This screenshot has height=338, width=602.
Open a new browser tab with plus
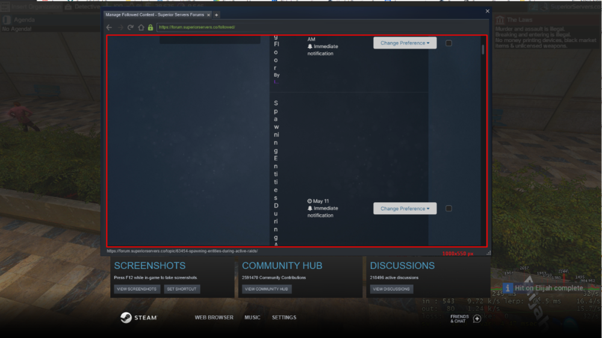click(x=216, y=15)
